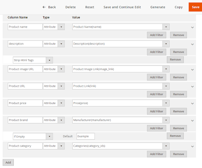Viewport: 202px width, 168px height.
Task: Click the Default value field containing Example
Action: [86, 136]
